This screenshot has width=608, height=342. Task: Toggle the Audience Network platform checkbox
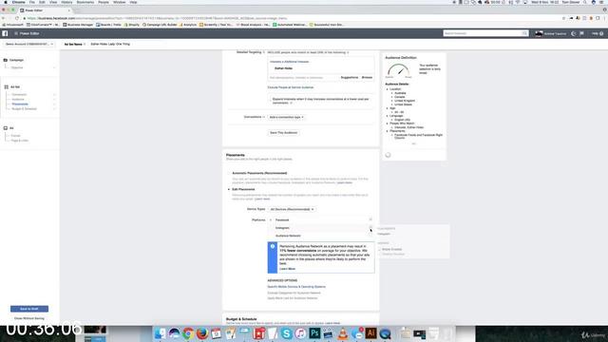[x=370, y=236]
